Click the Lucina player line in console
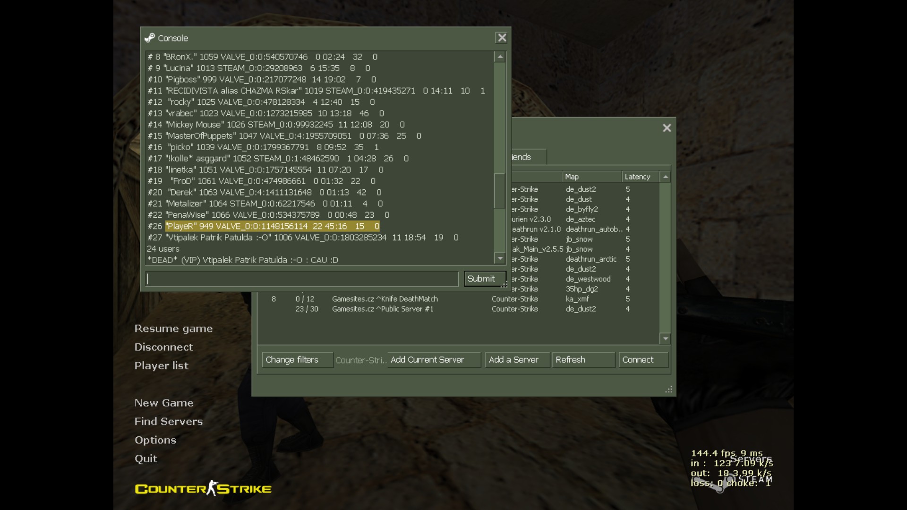 (259, 68)
